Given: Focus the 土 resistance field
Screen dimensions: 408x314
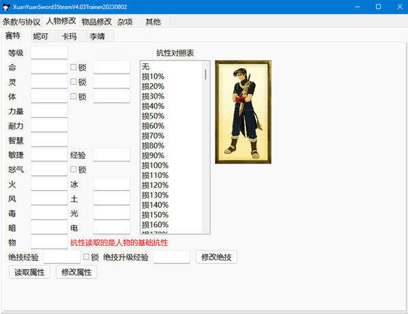Looking at the screenshot, I should tap(112, 199).
